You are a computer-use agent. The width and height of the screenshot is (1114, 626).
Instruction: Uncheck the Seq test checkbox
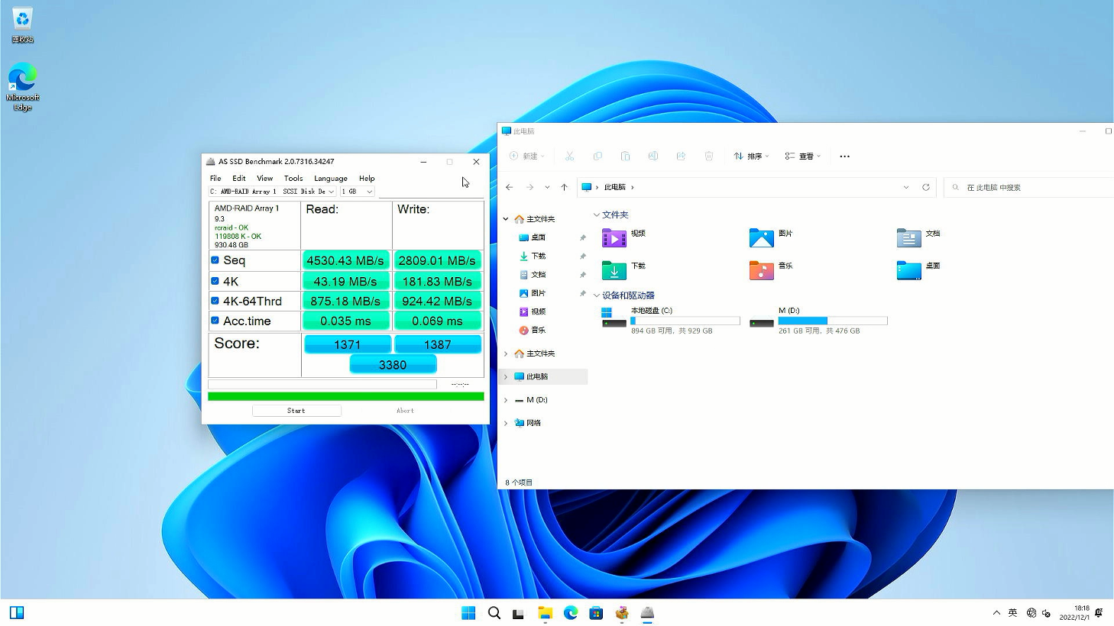click(x=215, y=260)
